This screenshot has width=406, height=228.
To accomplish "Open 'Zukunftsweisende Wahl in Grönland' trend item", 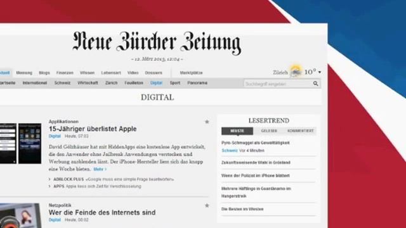I will (x=256, y=163).
